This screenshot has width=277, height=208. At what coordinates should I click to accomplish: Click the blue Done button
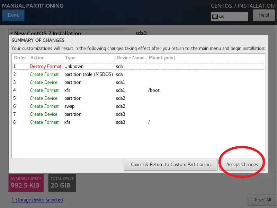coord(13,15)
